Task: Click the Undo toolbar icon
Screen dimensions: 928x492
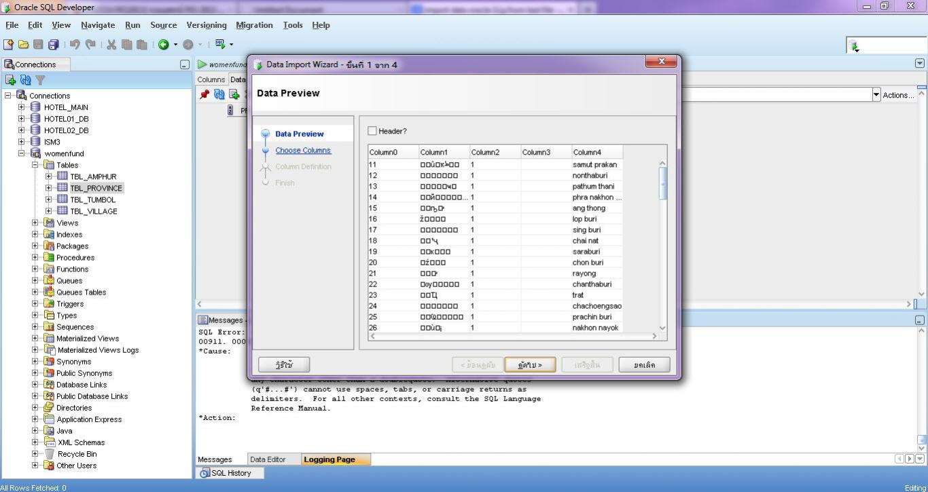Action: 75,45
